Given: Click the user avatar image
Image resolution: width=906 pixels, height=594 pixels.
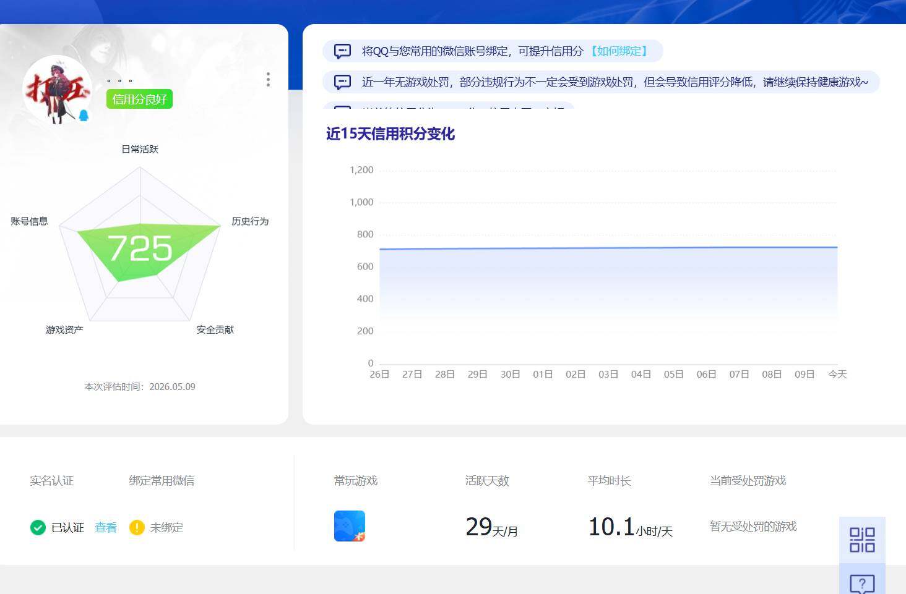Looking at the screenshot, I should point(57,90).
